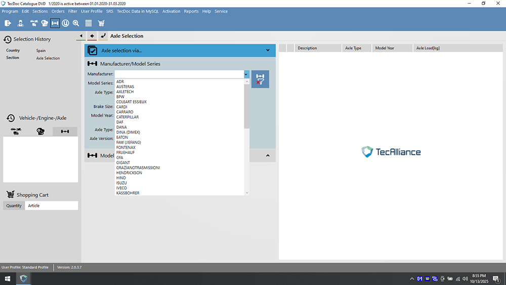Open the engine search toolbar icon
506x285 pixels.
click(45, 23)
